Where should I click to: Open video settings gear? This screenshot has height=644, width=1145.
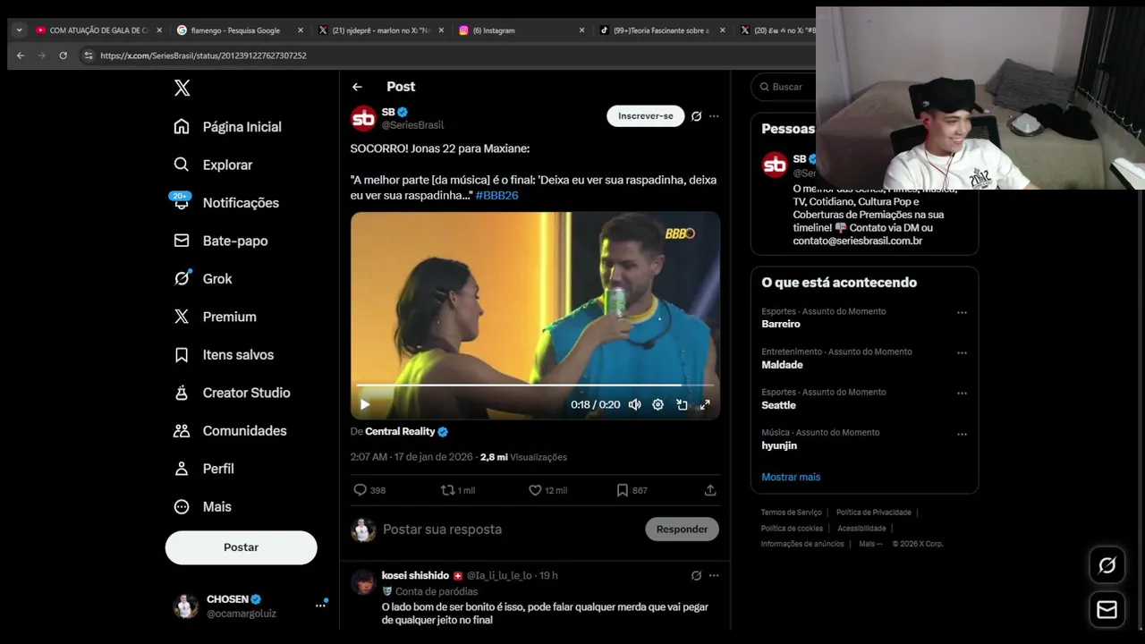pyautogui.click(x=657, y=404)
